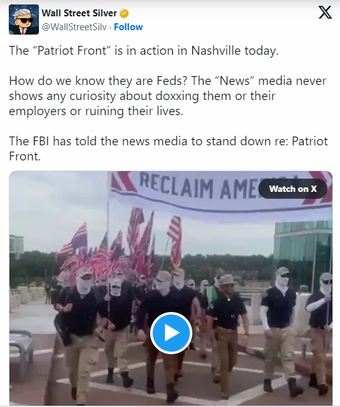Image resolution: width=340 pixels, height=407 pixels.
Task: Click the metal bench at the video's left edge
Action: pos(21,349)
